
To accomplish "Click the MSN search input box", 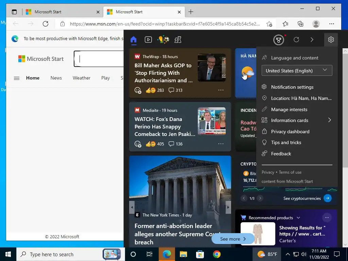I will (99, 59).
